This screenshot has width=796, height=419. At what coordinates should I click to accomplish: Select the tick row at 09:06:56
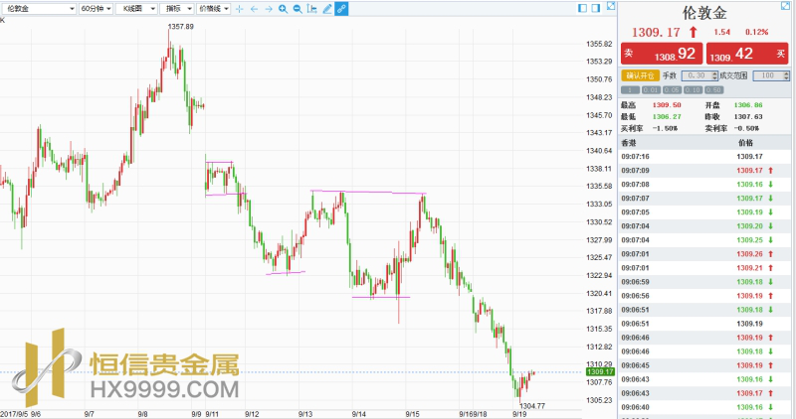pos(704,296)
